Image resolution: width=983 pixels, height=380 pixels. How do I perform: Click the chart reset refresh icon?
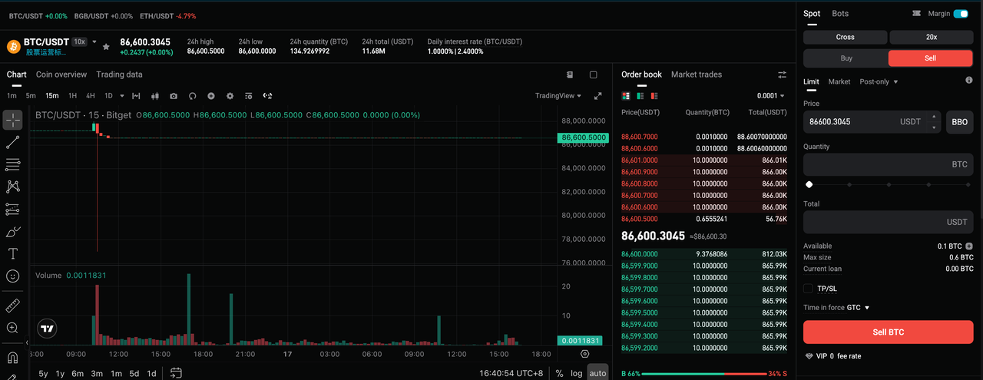coord(193,96)
